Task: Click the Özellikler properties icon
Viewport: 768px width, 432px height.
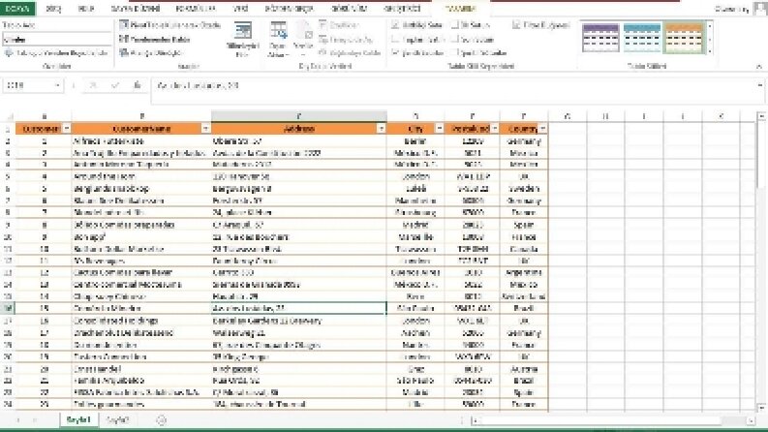Action: (323, 24)
